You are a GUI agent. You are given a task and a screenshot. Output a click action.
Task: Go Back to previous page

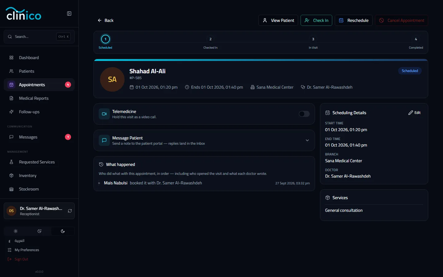coord(106,20)
